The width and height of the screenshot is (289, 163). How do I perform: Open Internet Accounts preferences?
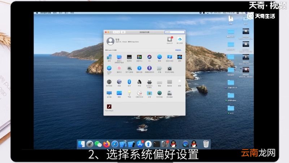109,68
